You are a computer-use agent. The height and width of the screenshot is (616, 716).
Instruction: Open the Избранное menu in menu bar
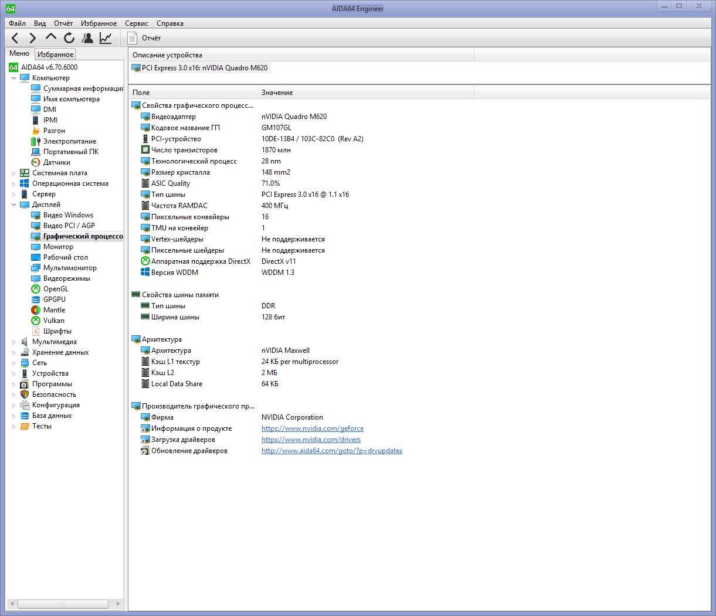[x=99, y=23]
